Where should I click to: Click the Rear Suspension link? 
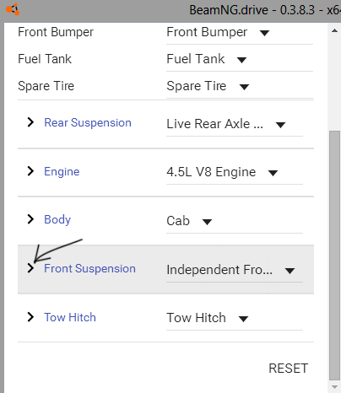coord(88,122)
